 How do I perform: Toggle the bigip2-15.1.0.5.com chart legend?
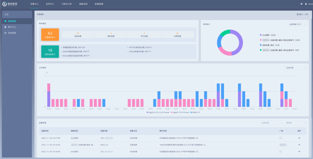179,113
